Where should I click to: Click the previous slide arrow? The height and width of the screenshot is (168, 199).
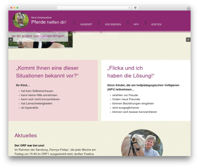tap(11, 40)
